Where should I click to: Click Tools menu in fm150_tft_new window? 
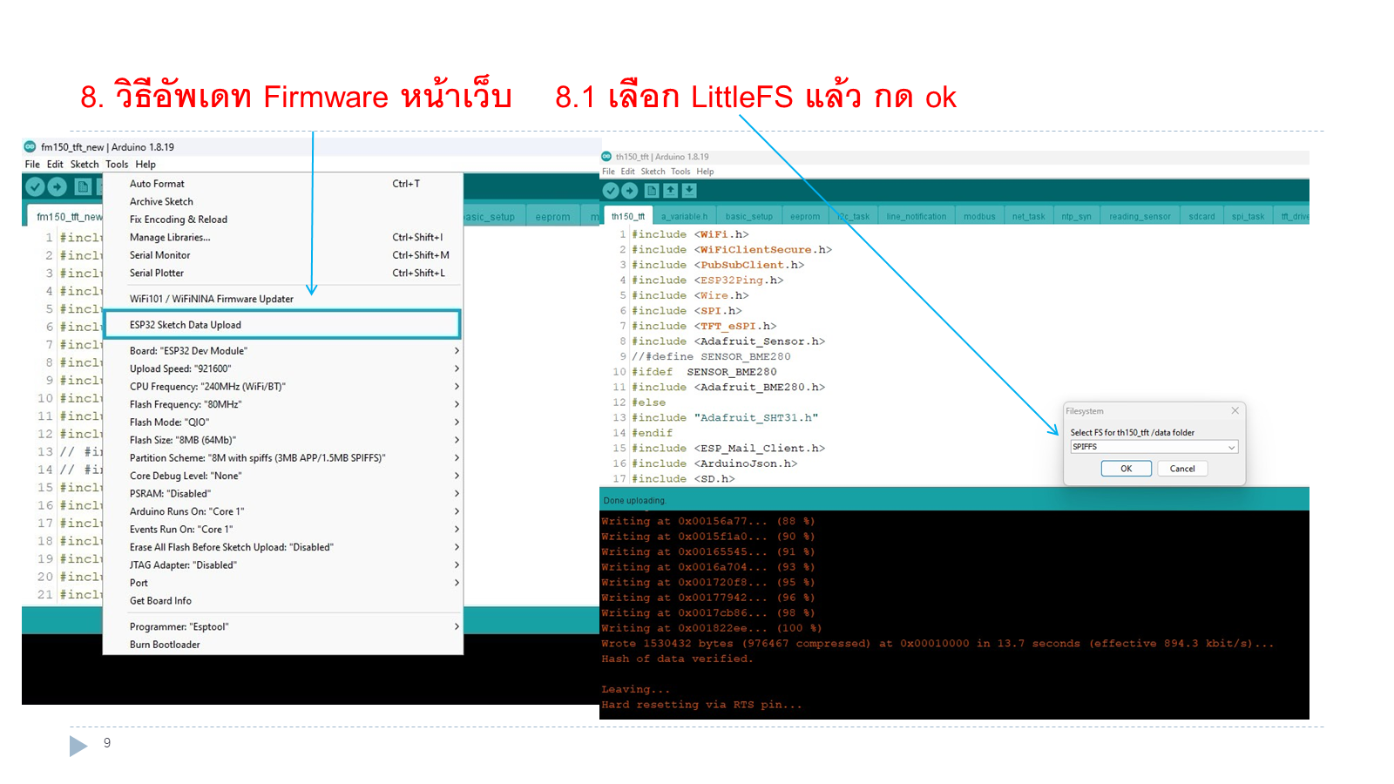(117, 165)
